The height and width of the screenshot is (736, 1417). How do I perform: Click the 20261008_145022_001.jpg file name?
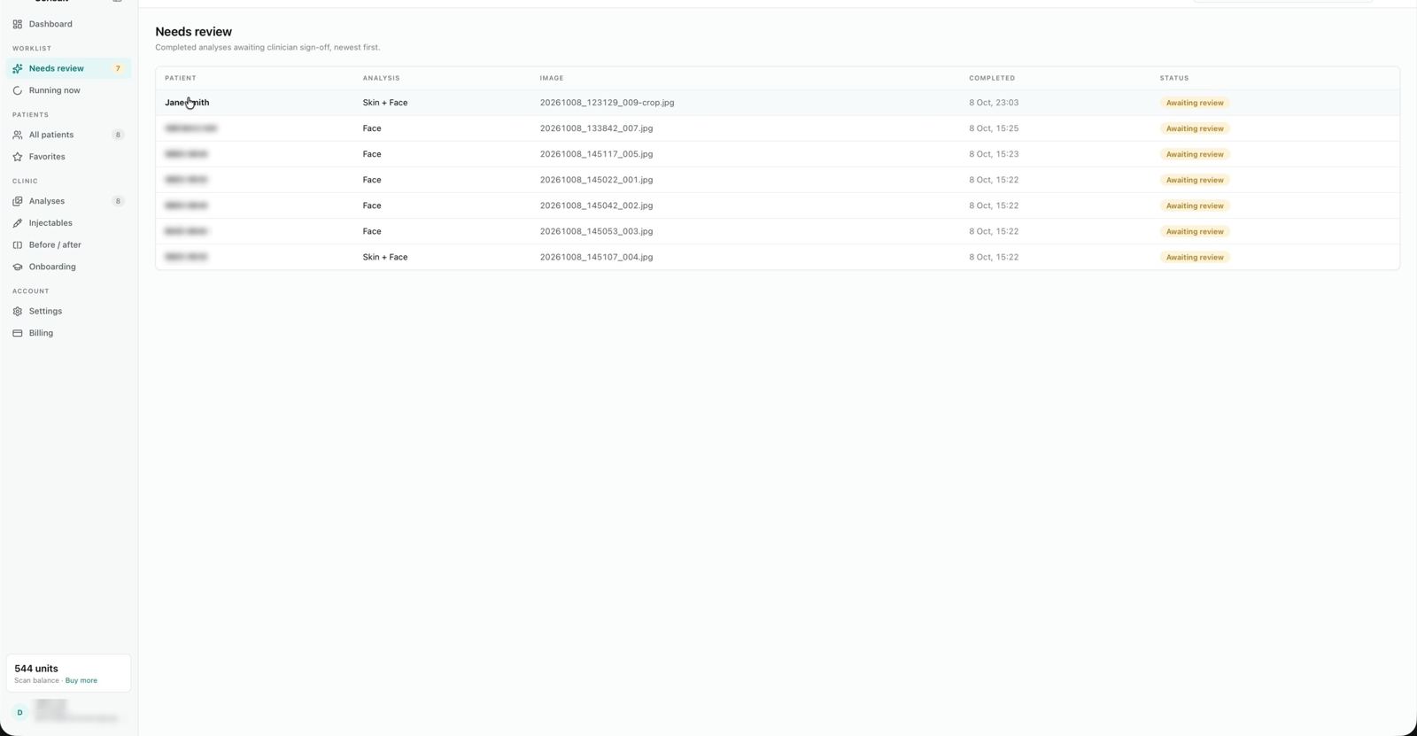click(596, 180)
